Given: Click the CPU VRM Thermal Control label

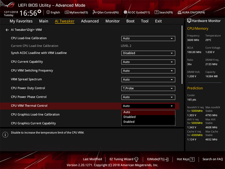Looking at the screenshot, I should 29,106.
